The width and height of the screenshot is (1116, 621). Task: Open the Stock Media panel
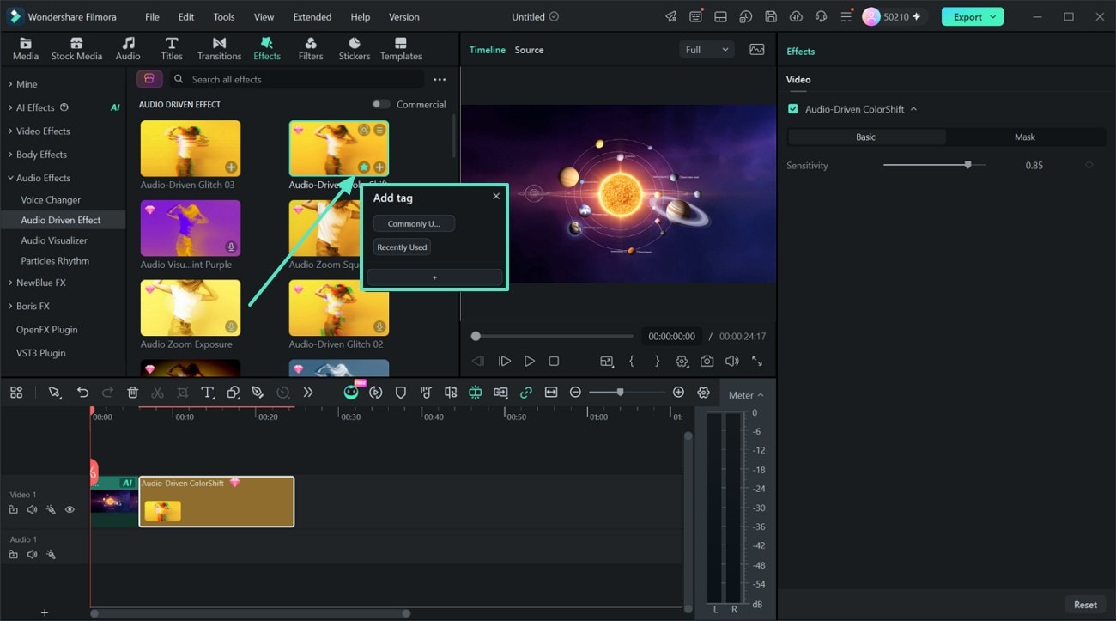(x=76, y=49)
